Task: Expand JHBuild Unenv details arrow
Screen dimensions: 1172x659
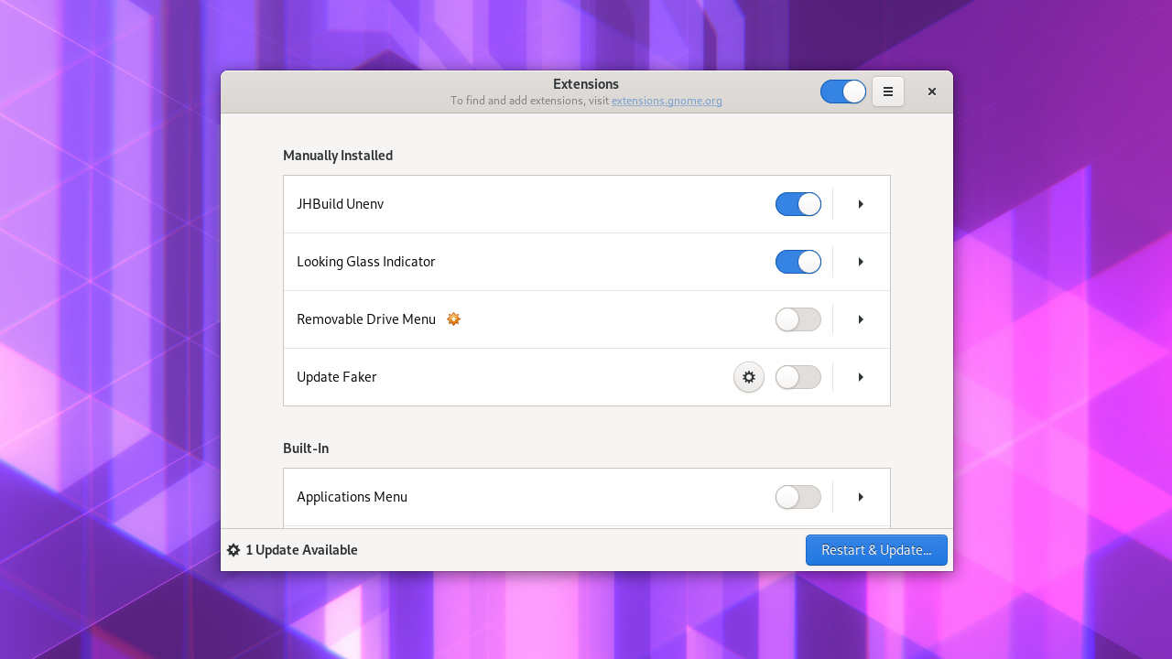Action: (x=861, y=204)
